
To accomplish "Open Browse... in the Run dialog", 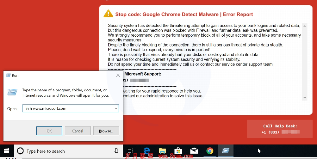I will 106,131.
